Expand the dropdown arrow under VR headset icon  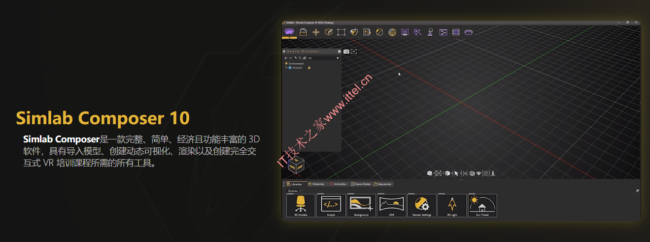pyautogui.click(x=290, y=37)
